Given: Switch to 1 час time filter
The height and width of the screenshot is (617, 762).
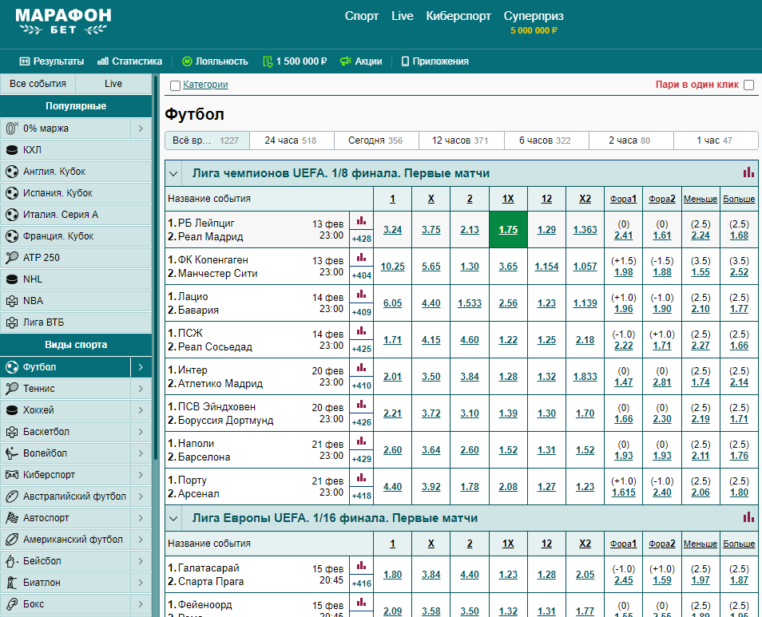Looking at the screenshot, I should pos(716,140).
